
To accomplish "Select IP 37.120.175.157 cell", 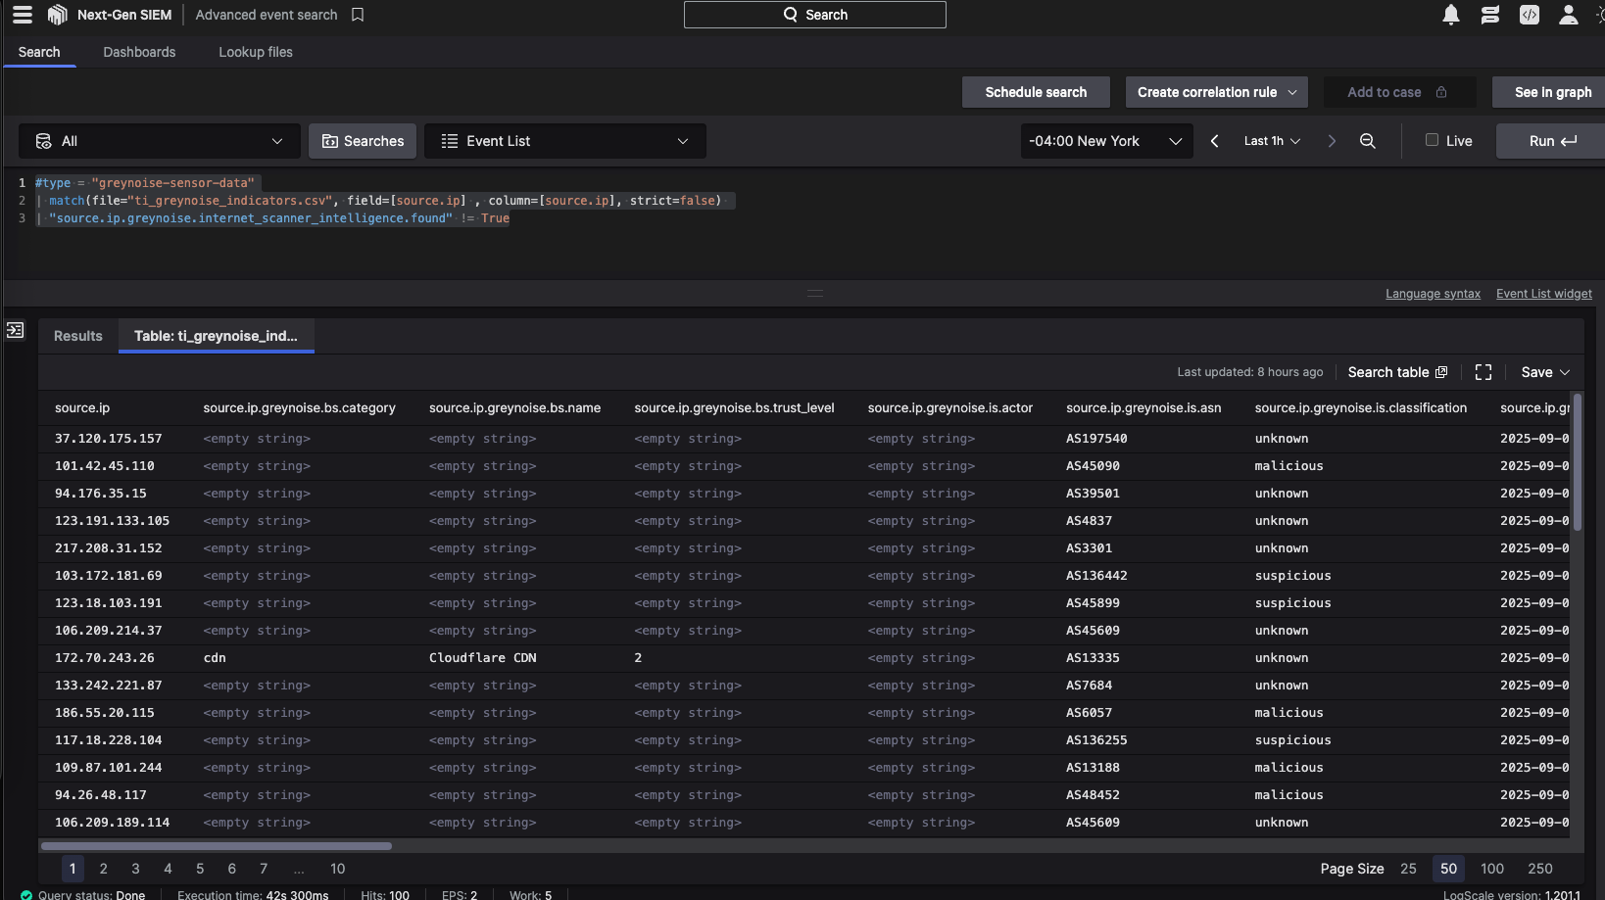I will point(109,439).
